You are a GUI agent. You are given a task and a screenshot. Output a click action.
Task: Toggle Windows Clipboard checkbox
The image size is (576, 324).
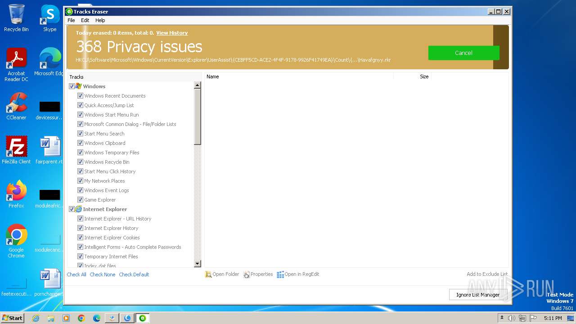(80, 143)
